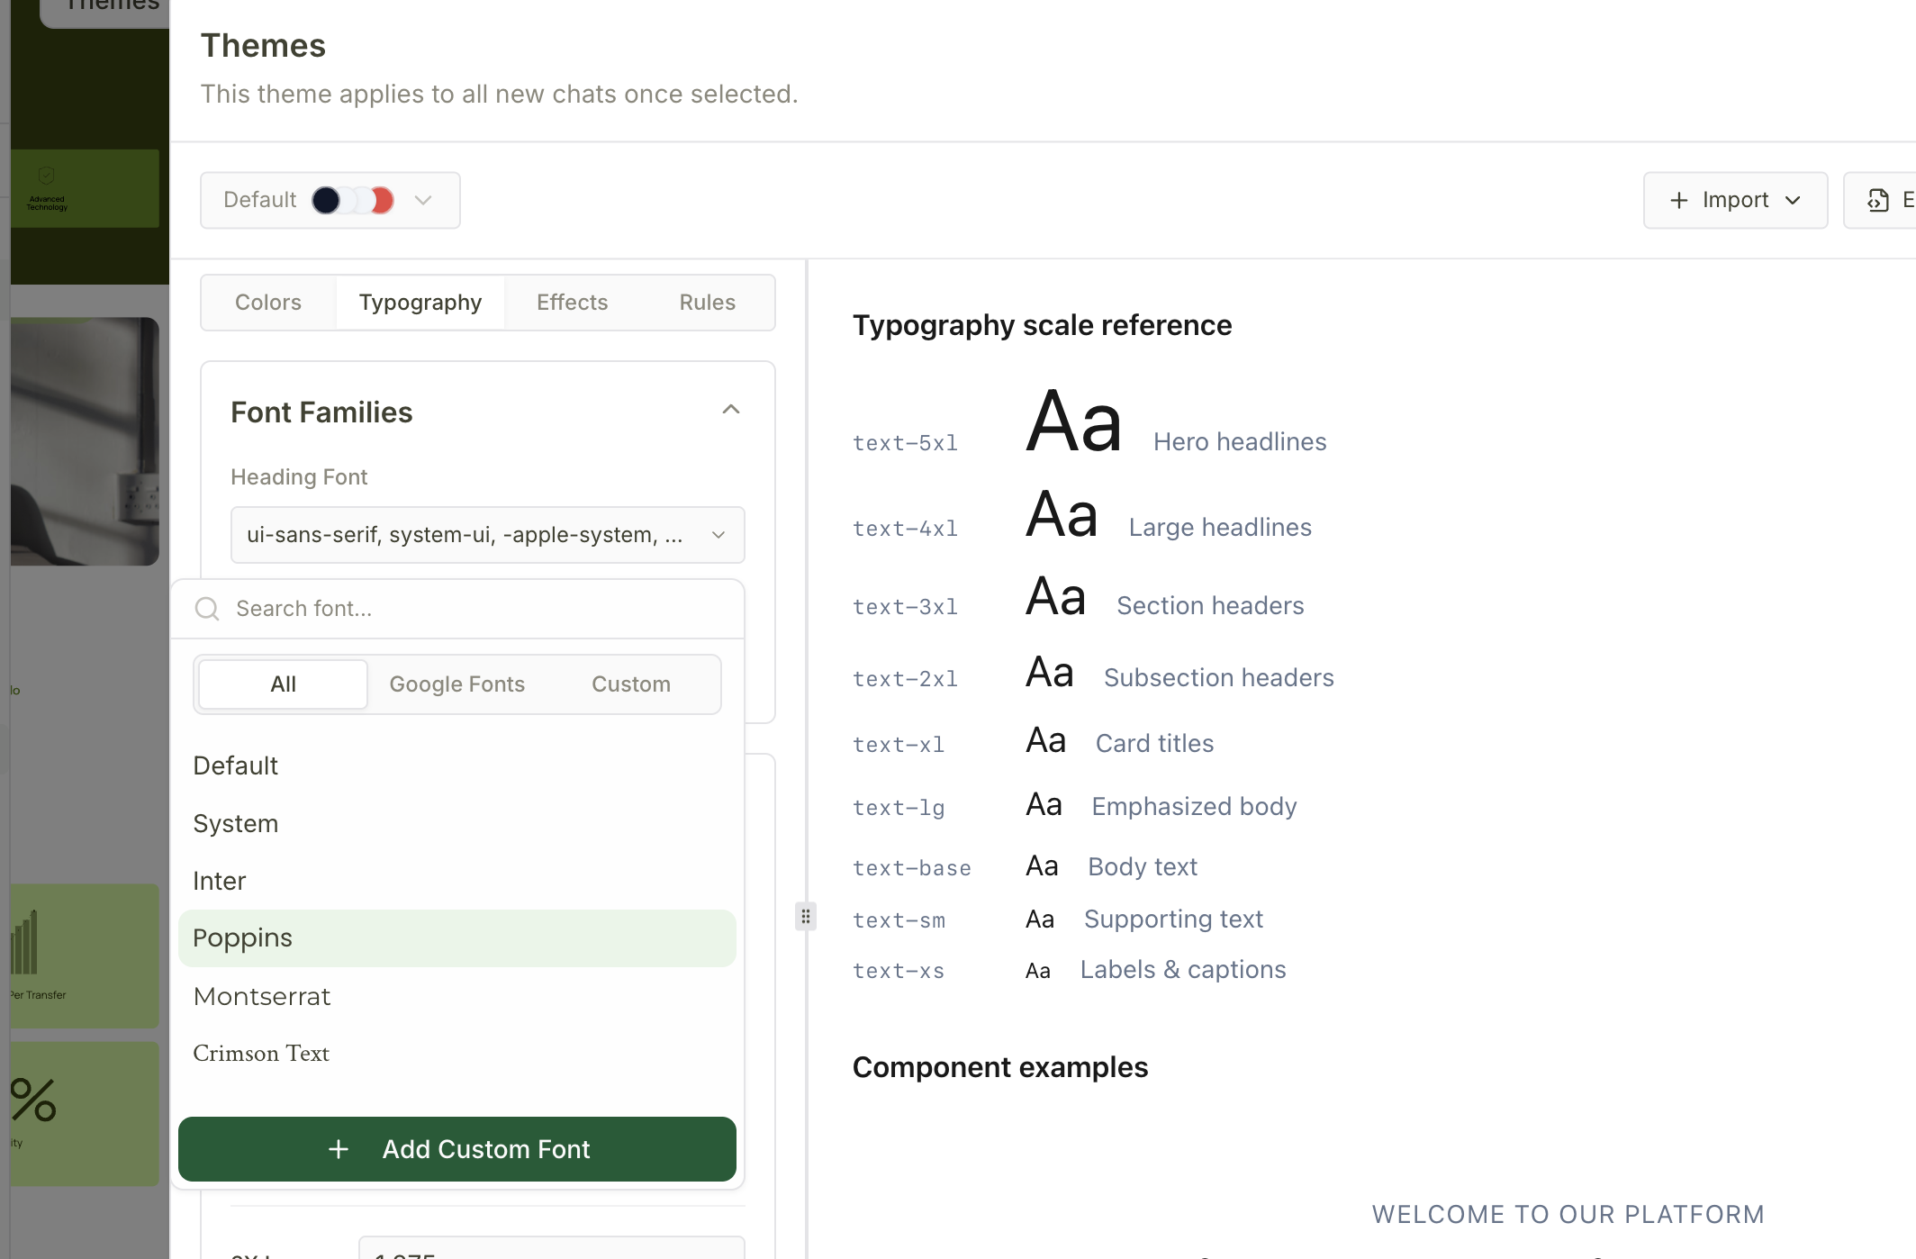Click the panel resize grip handle

[x=805, y=916]
